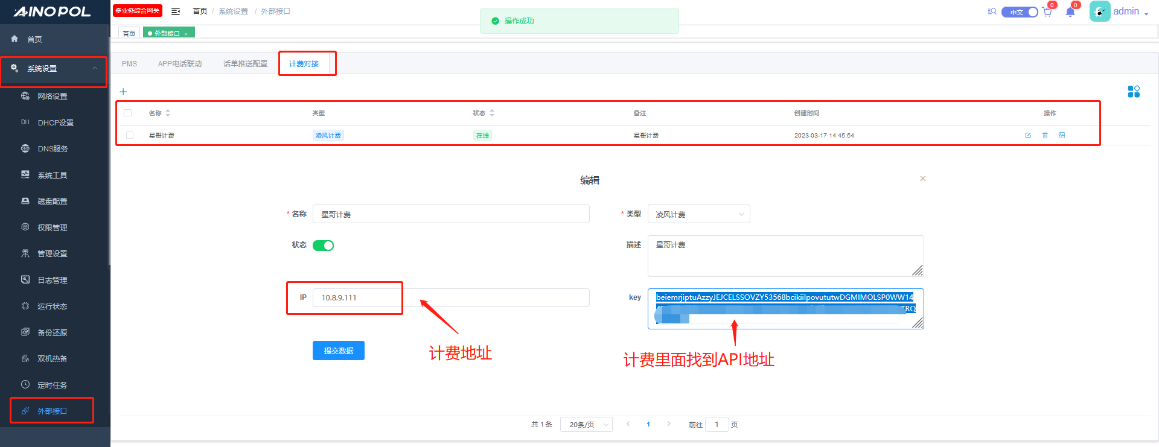Collapse the sidebar with the hamburger icon
This screenshot has height=447, width=1159.
[176, 11]
